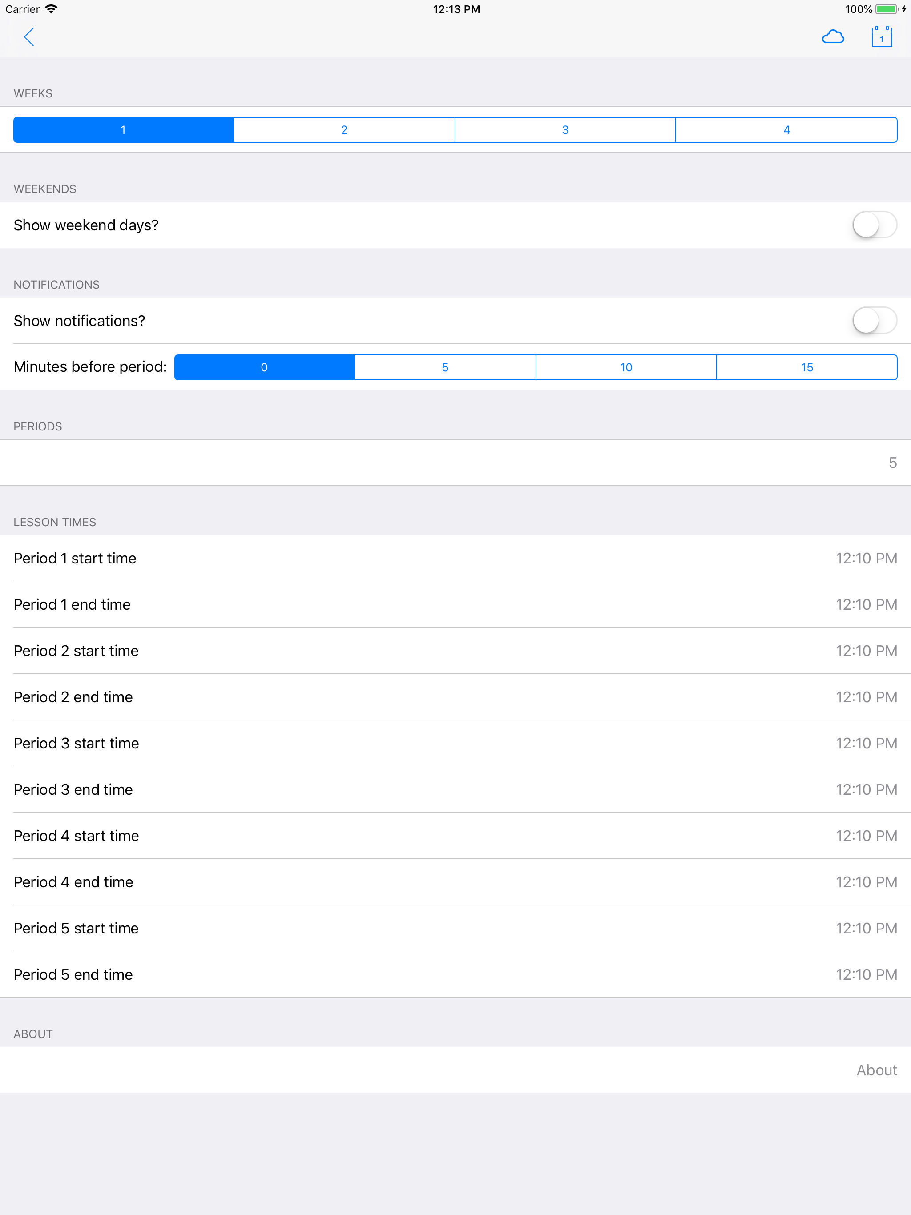
Task: Select 2 weeks segment
Action: [x=344, y=130]
